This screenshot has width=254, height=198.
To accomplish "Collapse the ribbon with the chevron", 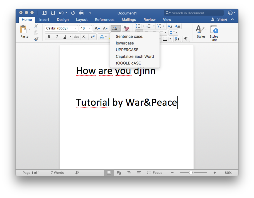I will [x=232, y=19].
